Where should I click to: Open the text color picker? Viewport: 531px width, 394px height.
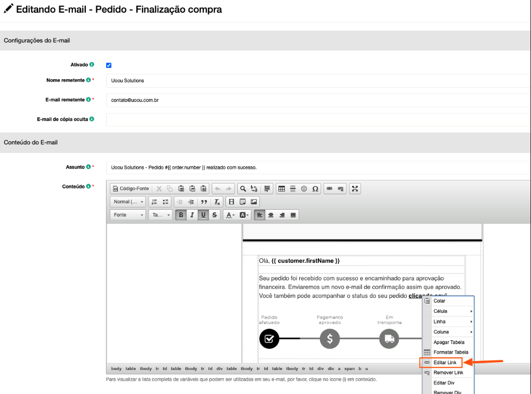tap(230, 215)
